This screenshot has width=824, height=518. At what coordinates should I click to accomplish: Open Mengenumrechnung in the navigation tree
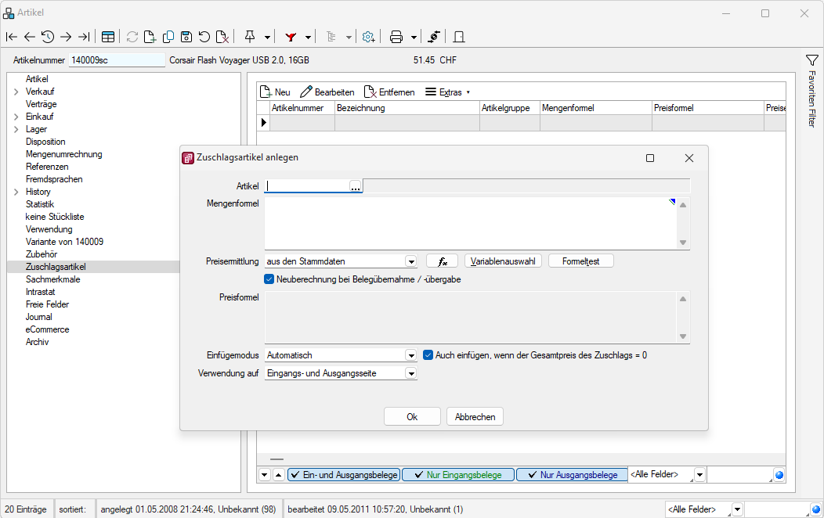pos(64,154)
